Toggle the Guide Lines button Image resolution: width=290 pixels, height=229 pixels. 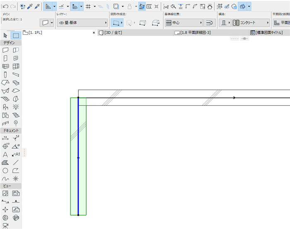(x=48, y=7)
